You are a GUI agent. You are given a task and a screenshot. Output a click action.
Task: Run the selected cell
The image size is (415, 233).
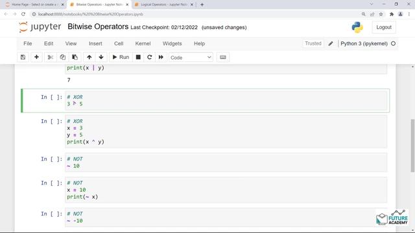[121, 58]
